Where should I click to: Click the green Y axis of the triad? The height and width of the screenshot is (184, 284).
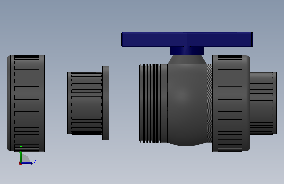(21, 157)
